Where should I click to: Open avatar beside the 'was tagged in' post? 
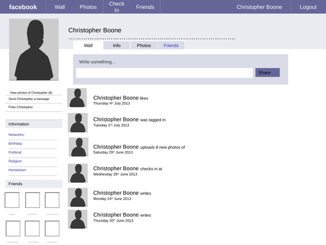78,123
